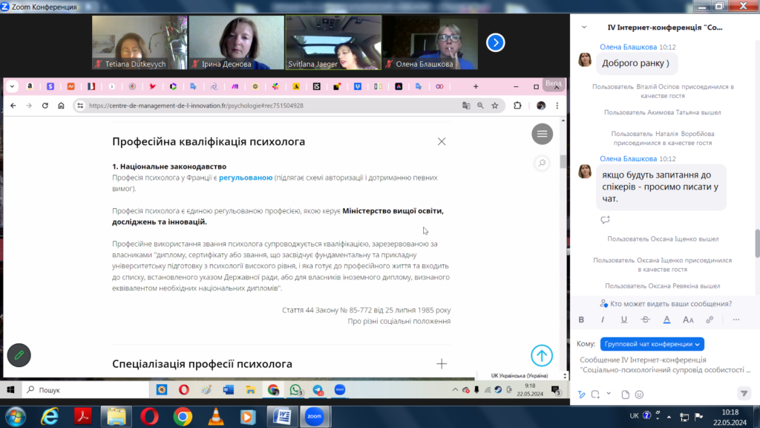This screenshot has width=760, height=428.
Task: Attach a file in chat
Action: 625,394
